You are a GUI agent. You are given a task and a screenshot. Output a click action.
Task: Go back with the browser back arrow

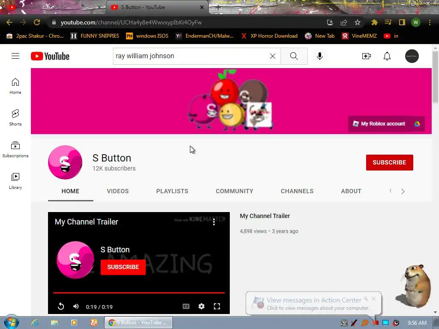tap(9, 22)
